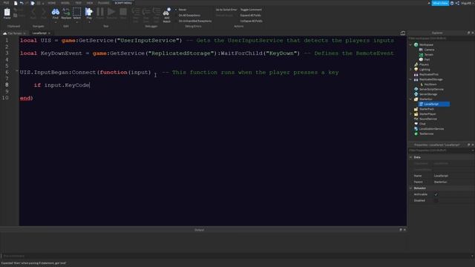The height and width of the screenshot is (267, 475).
Task: Click the Paste clipboard icon
Action: click(x=7, y=13)
